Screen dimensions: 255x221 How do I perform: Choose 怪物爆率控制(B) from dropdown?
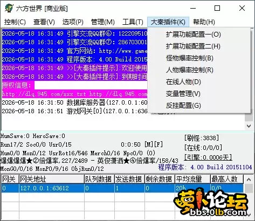click(x=199, y=58)
